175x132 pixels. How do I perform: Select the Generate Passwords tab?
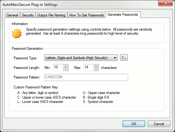pos(123,15)
